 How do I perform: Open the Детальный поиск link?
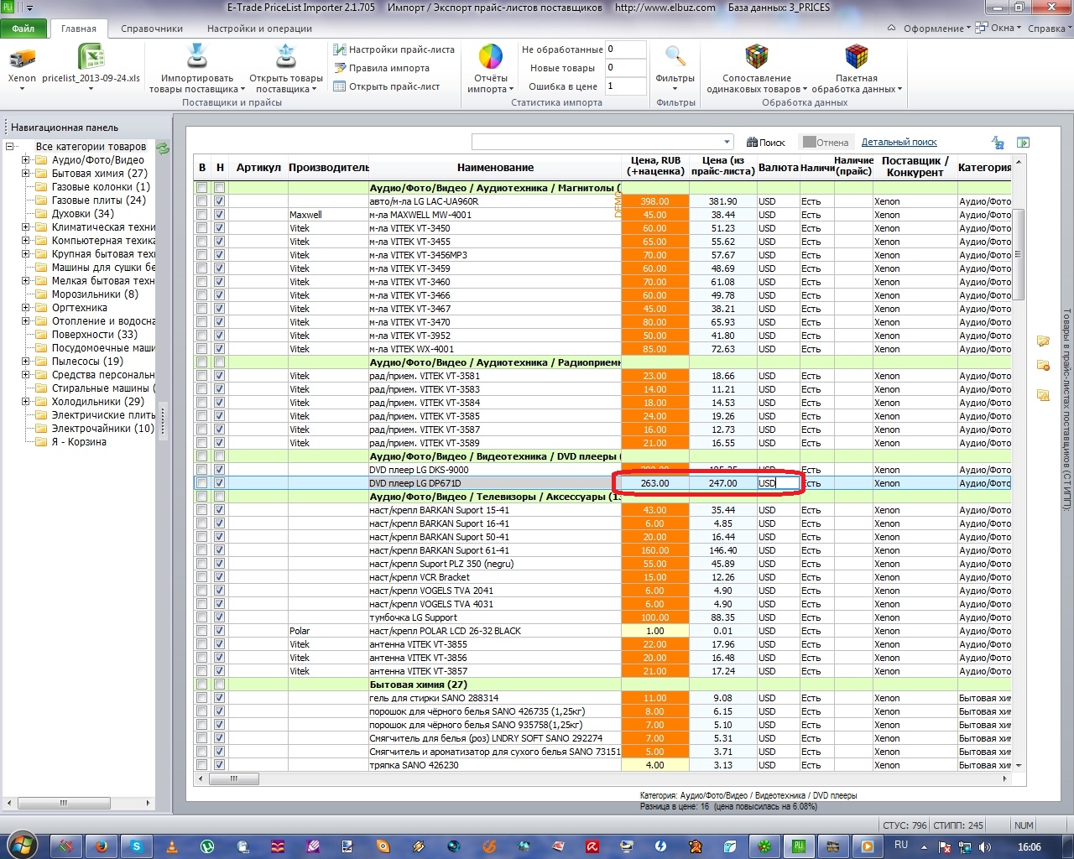[899, 143]
